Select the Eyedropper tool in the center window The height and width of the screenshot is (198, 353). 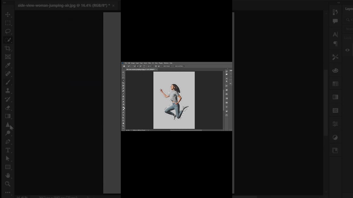(123, 88)
